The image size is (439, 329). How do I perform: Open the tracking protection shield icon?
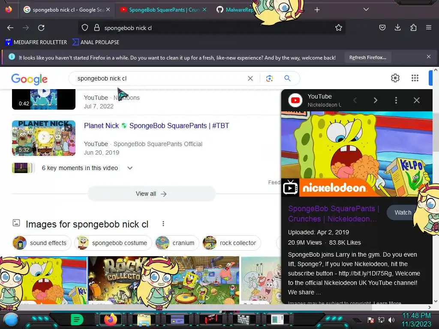85,28
